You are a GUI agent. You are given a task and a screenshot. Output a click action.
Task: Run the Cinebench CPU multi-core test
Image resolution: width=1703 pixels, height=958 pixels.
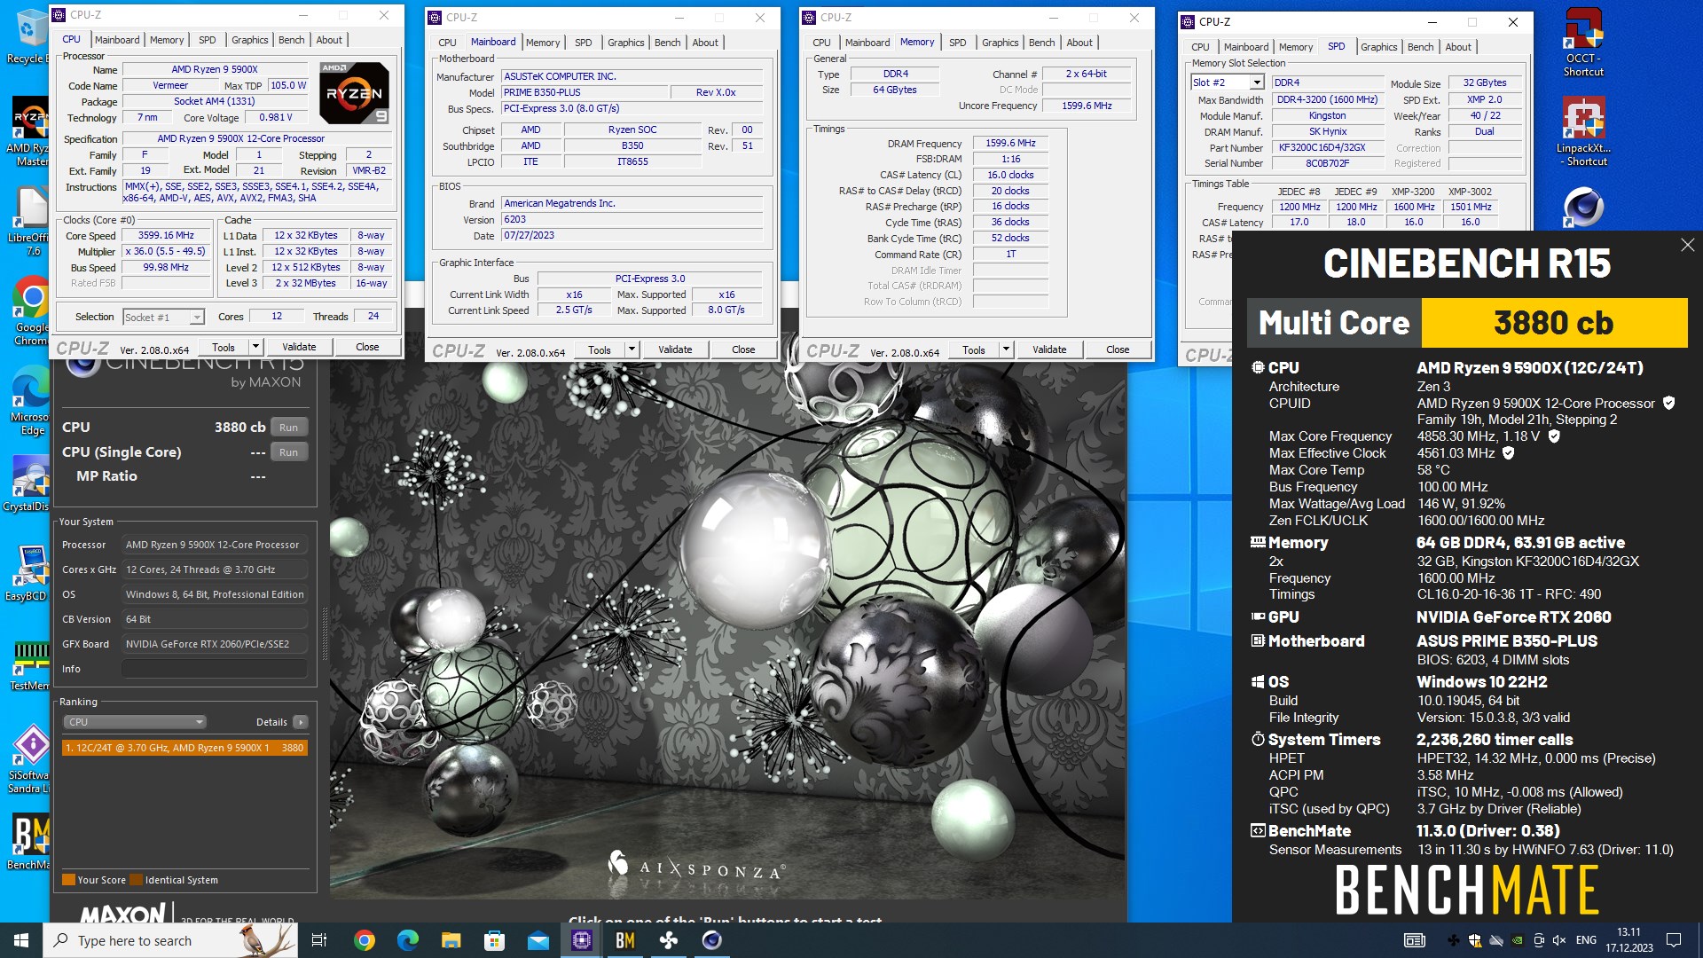[x=288, y=428]
